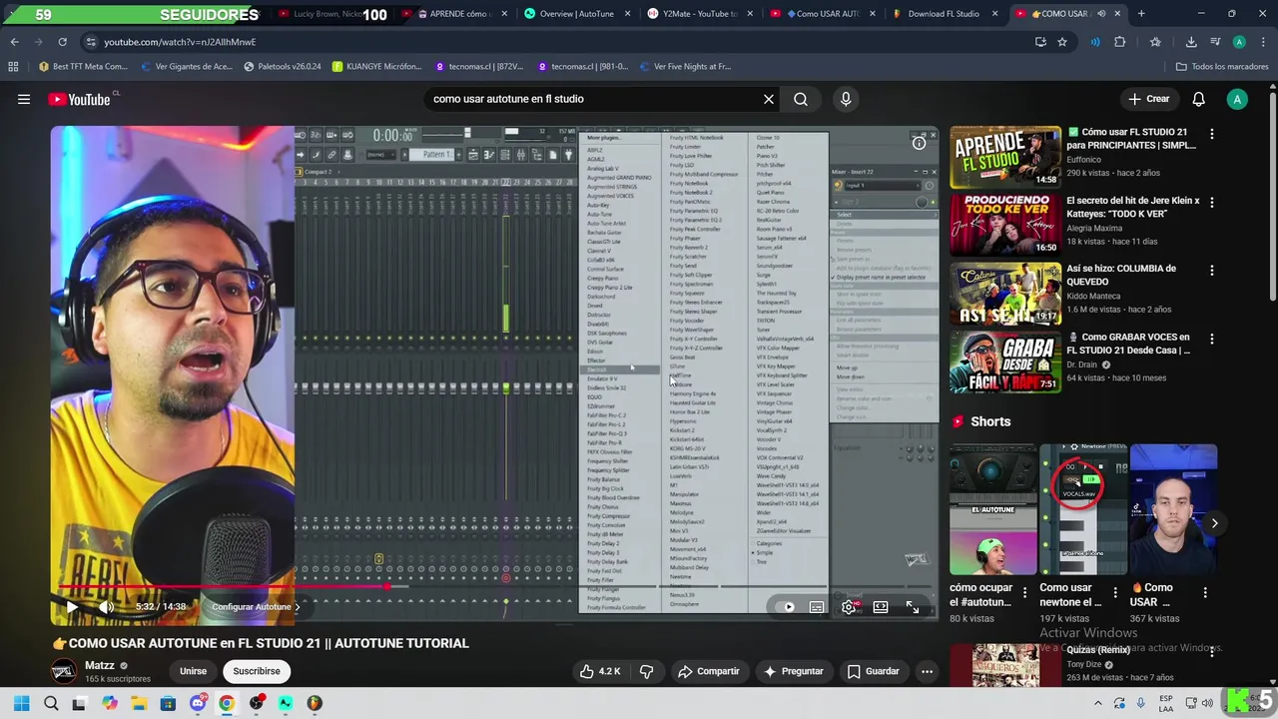Open video settings gear
1278x719 pixels.
point(849,607)
